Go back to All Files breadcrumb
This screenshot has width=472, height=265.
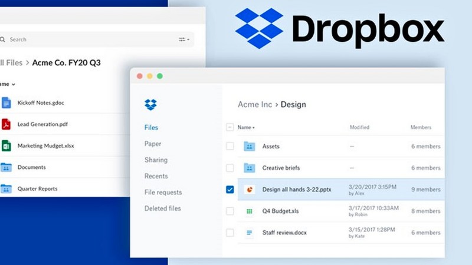point(11,63)
